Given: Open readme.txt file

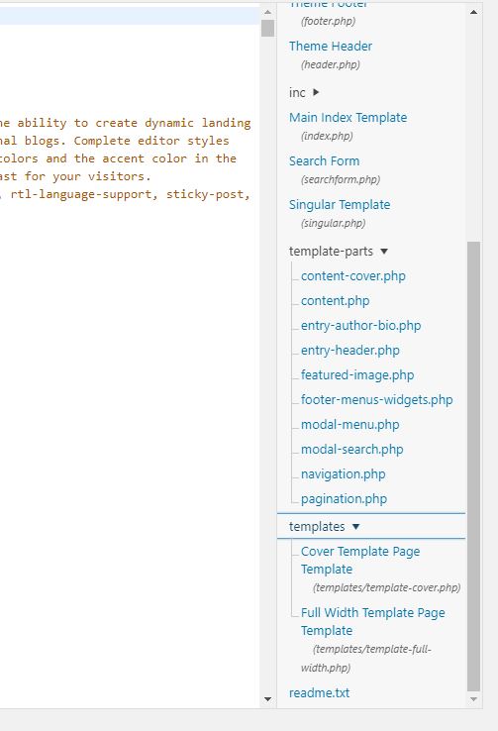Looking at the screenshot, I should click(319, 692).
